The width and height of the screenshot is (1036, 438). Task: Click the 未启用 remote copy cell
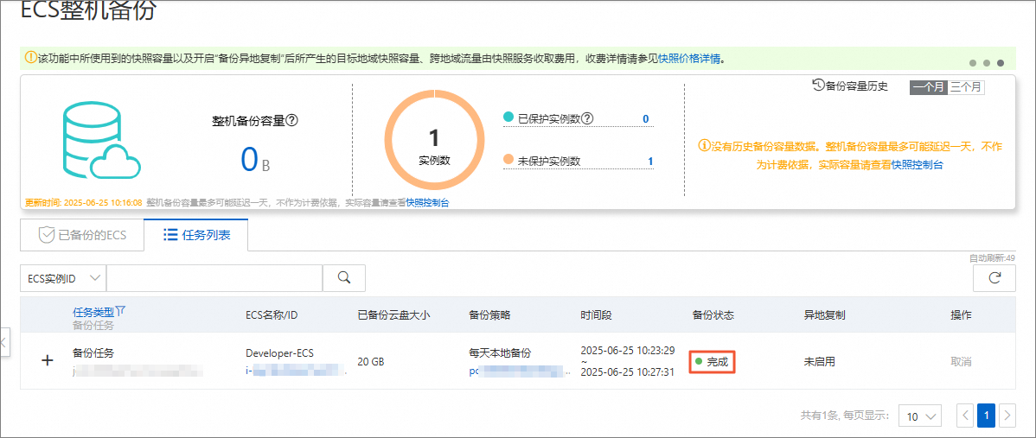(x=819, y=361)
